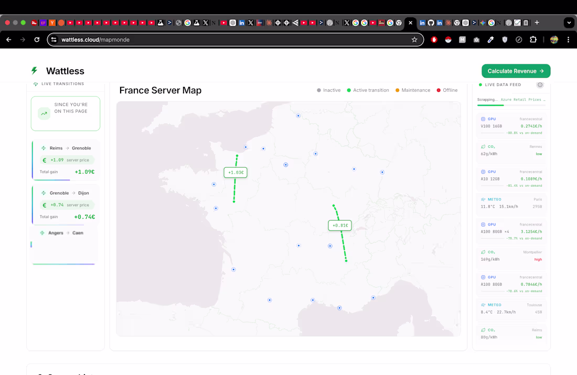Click the Wattless lightning logo icon
577x375 pixels.
33,71
